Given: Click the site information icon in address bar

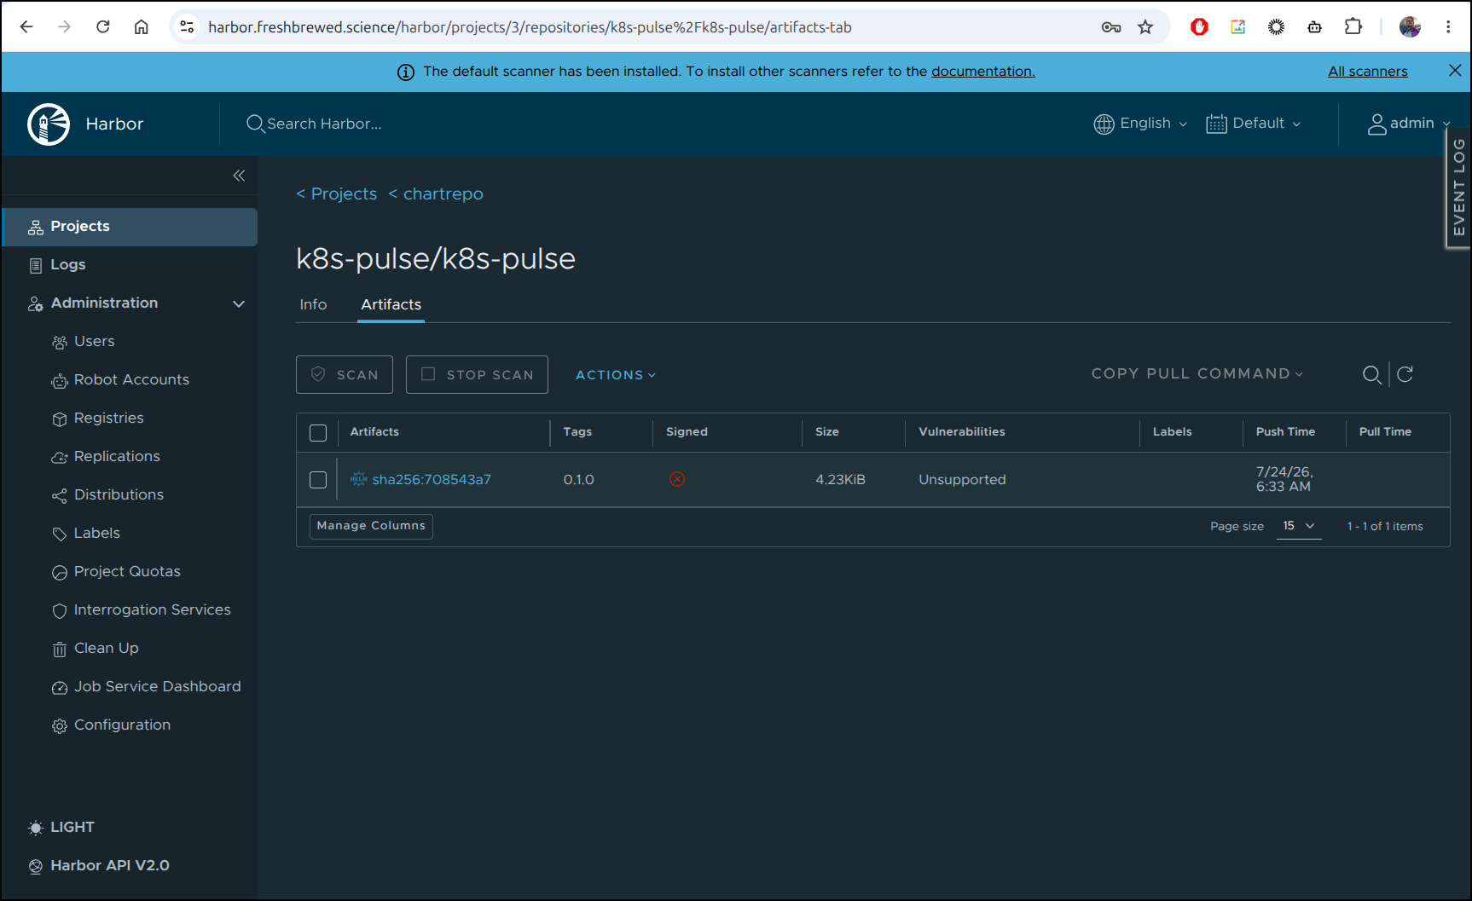Looking at the screenshot, I should click(187, 27).
